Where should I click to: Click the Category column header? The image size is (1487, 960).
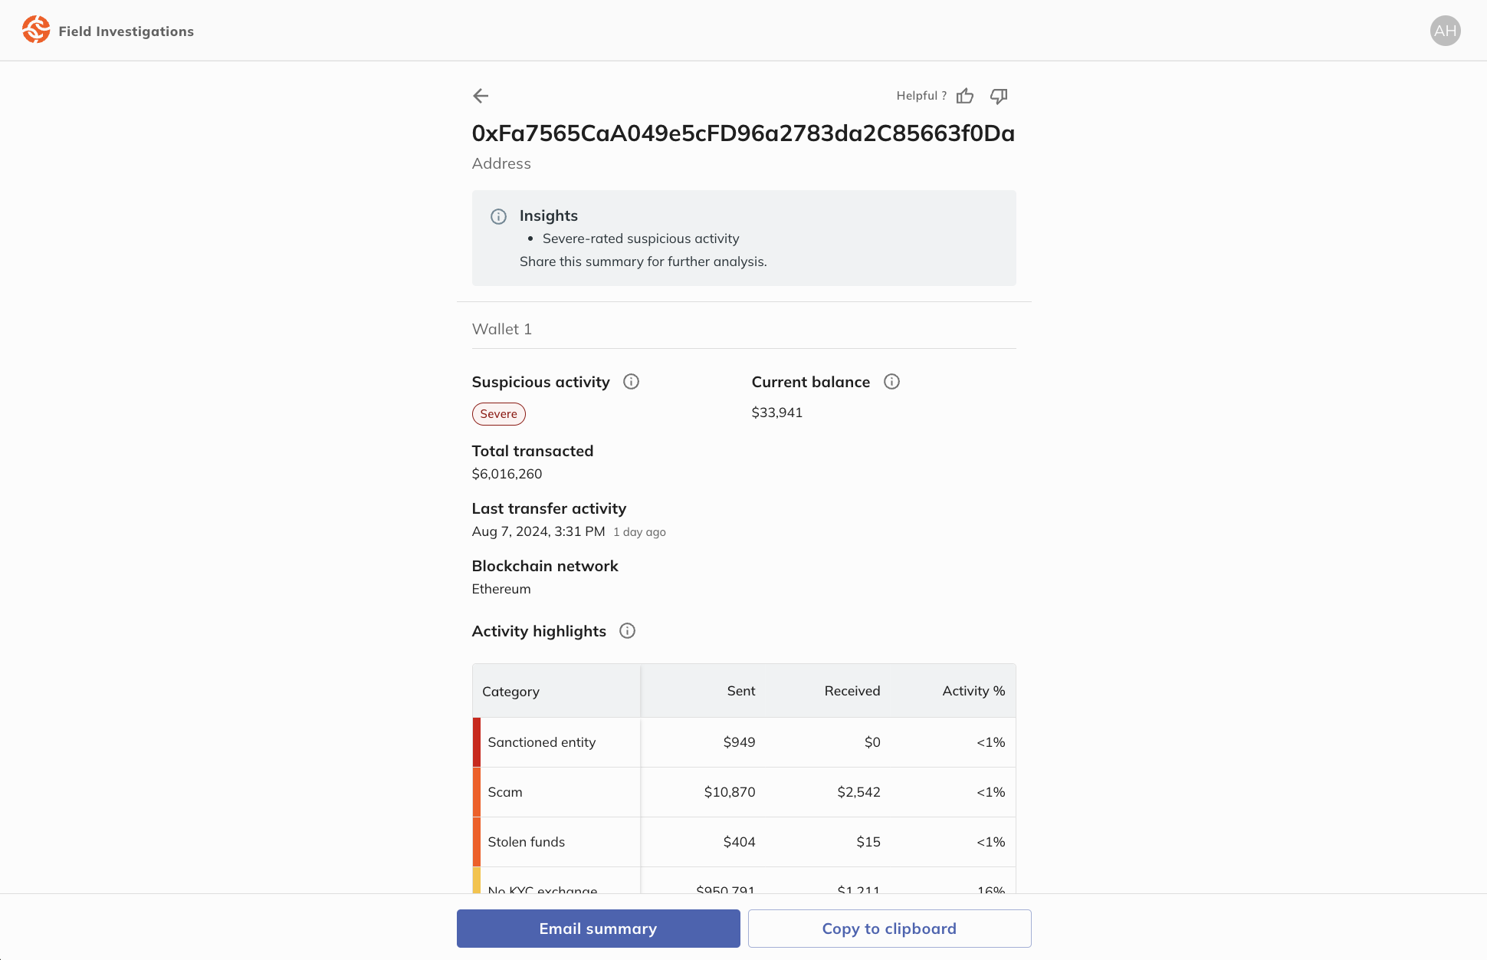tap(510, 692)
